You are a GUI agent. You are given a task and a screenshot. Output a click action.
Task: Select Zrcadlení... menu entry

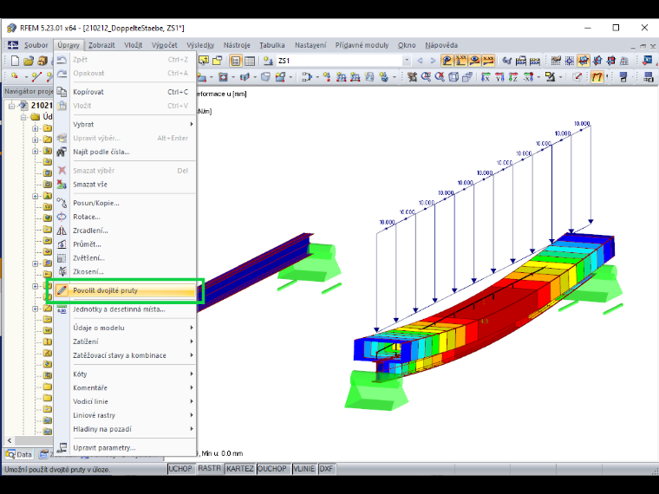click(125, 231)
